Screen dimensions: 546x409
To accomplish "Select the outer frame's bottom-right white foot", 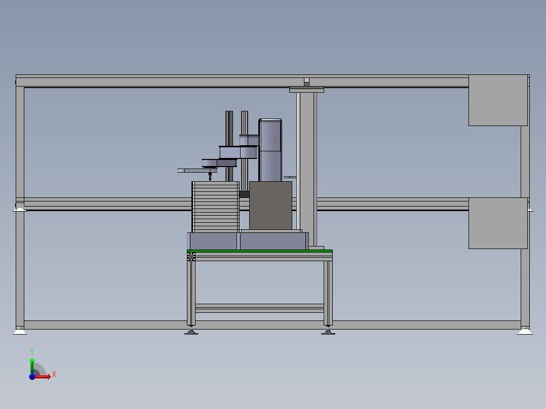I will click(x=525, y=331).
